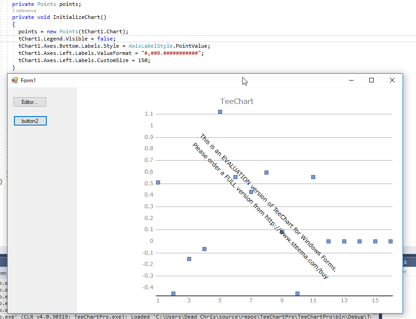Click the data point above x-axis label 3
The height and width of the screenshot is (319, 416).
[x=189, y=259]
